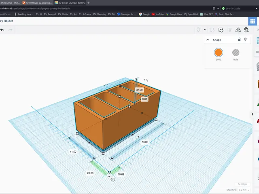This screenshot has height=194, width=259.
Task: Open the Google Maps bookmark
Action: coord(174,14)
